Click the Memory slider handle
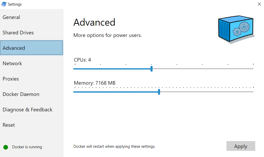The height and width of the screenshot is (157, 264). click(x=159, y=92)
